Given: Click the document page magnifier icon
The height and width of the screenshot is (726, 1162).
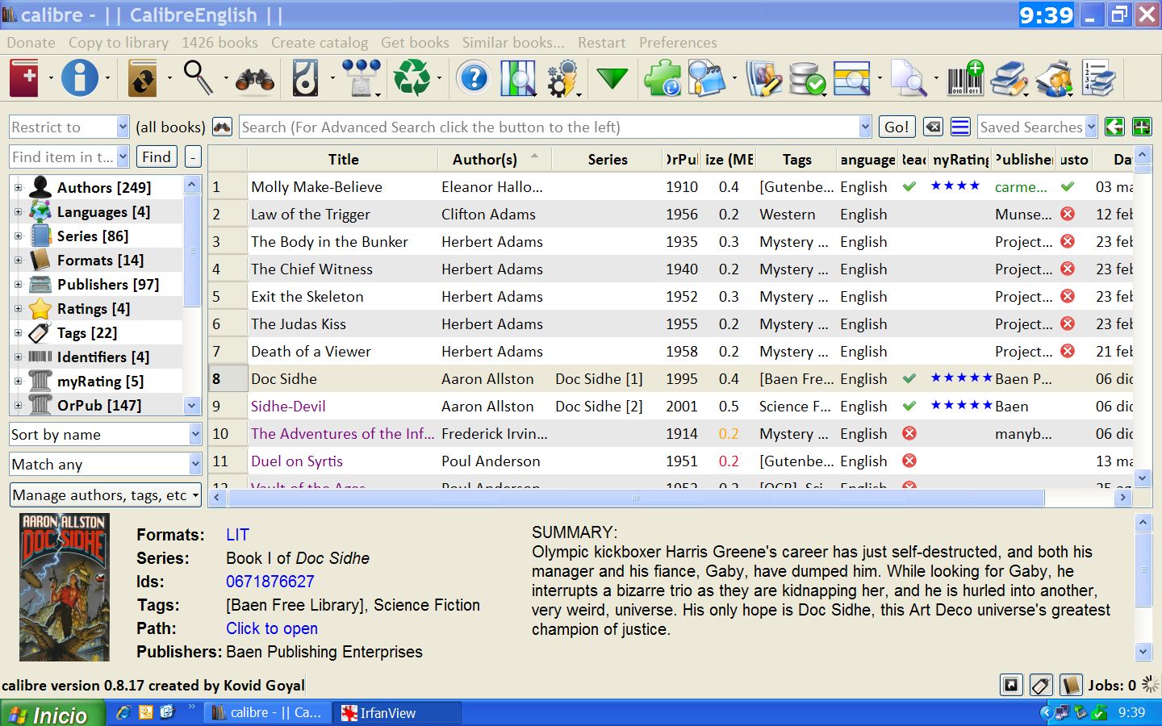Looking at the screenshot, I should pos(909,78).
